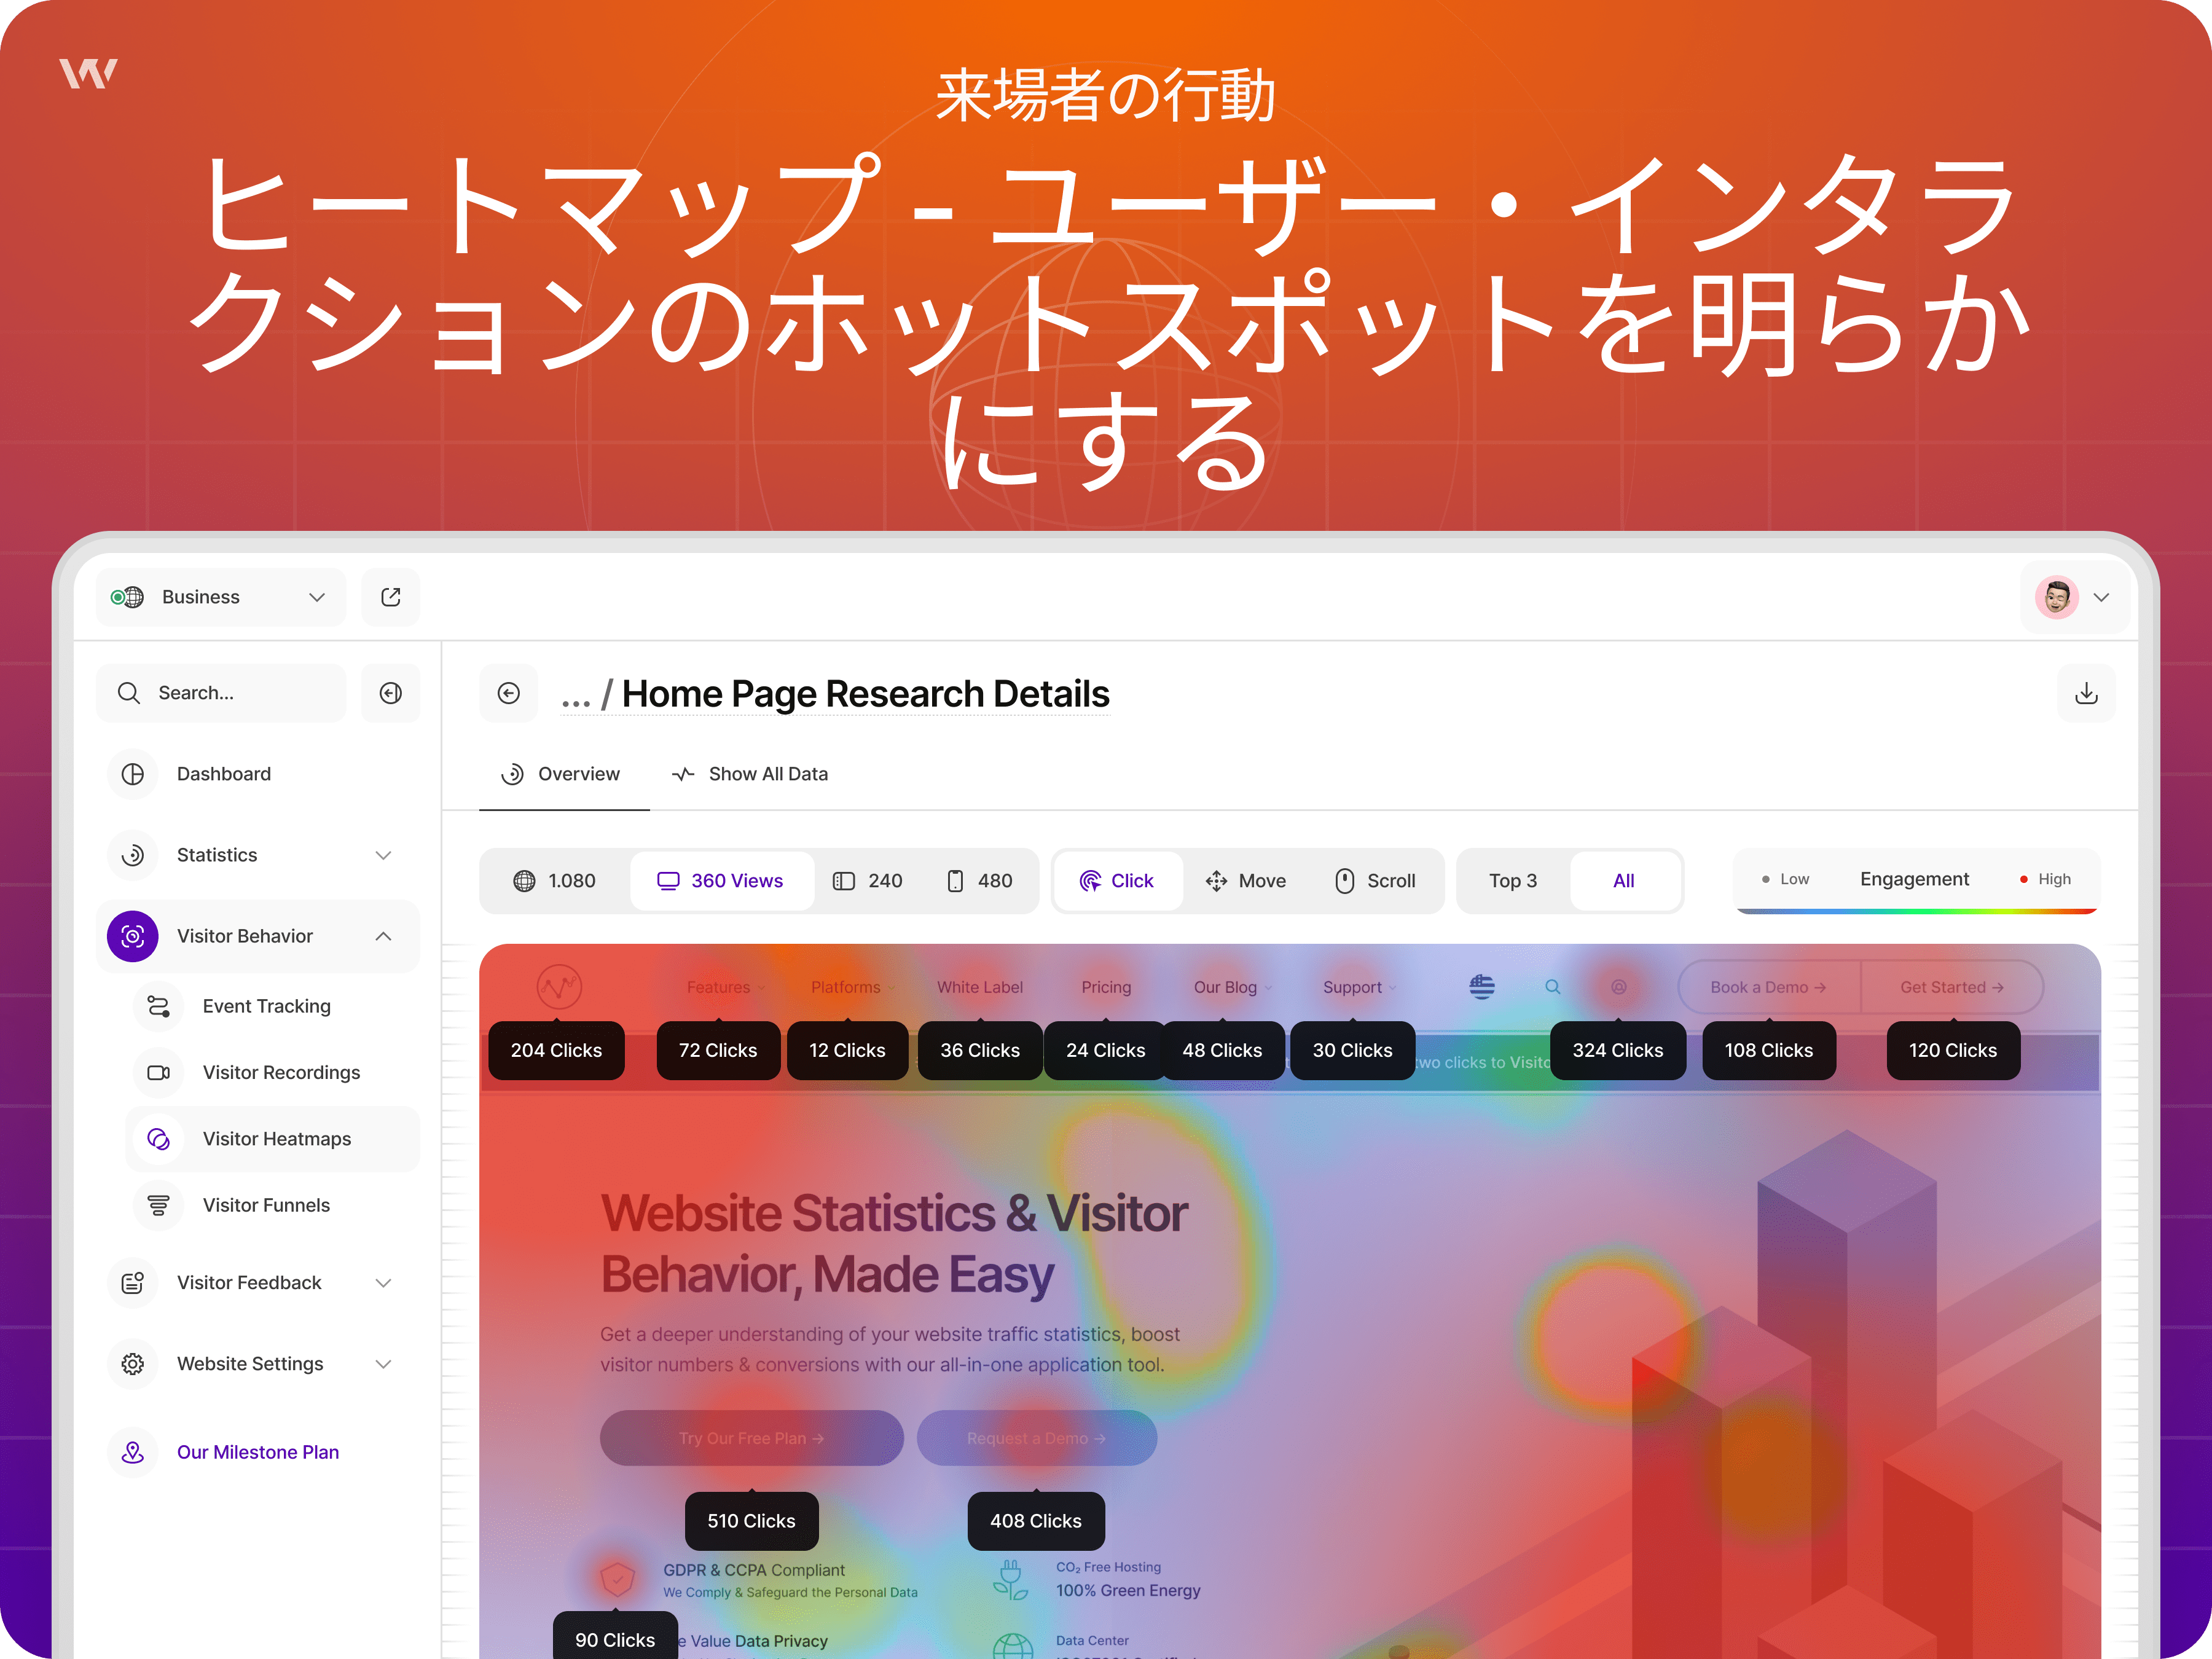Click the green energy plug icon

click(1011, 1579)
